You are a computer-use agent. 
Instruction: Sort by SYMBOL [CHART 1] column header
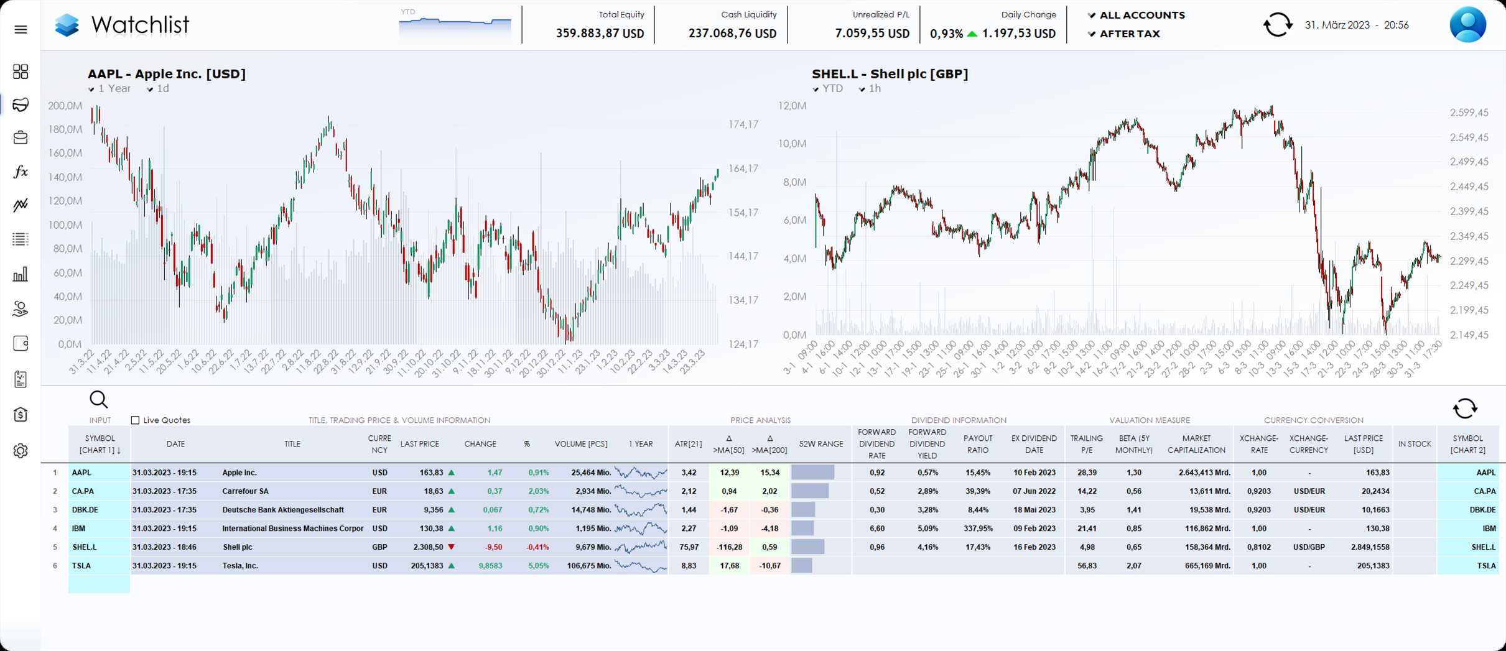(100, 444)
